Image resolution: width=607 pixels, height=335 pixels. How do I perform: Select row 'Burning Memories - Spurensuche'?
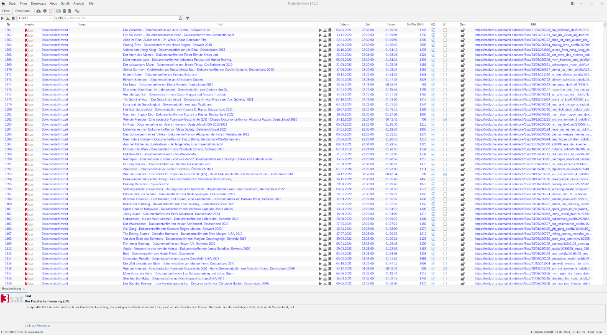pyautogui.click(x=146, y=184)
